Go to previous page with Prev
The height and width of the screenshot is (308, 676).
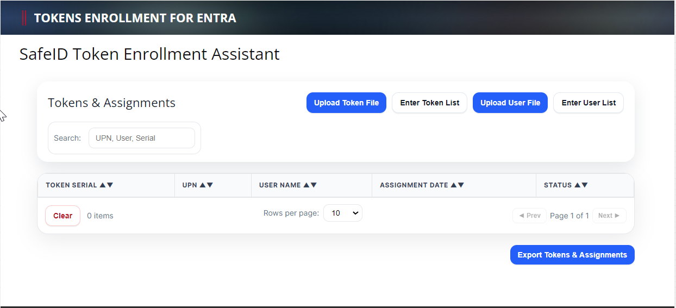(x=530, y=216)
